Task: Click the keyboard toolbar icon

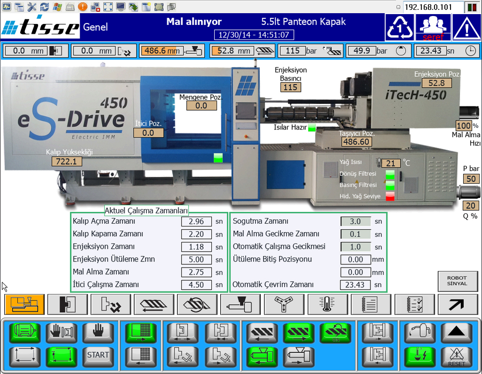Action: pos(70,7)
